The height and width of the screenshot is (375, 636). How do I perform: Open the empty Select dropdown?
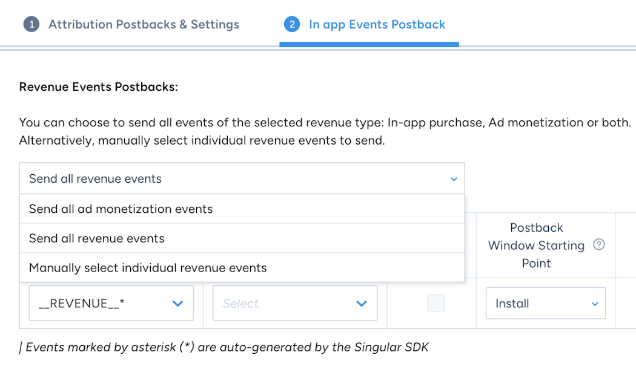pyautogui.click(x=285, y=304)
